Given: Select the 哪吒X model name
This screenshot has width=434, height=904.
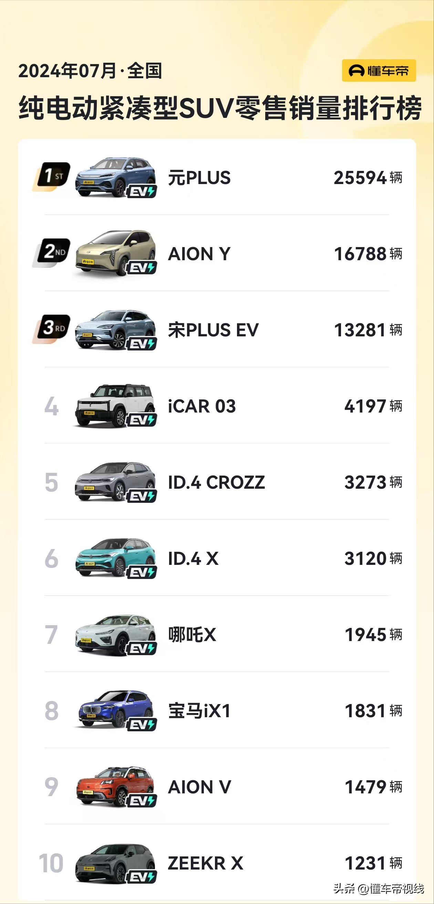Looking at the screenshot, I should [x=192, y=635].
